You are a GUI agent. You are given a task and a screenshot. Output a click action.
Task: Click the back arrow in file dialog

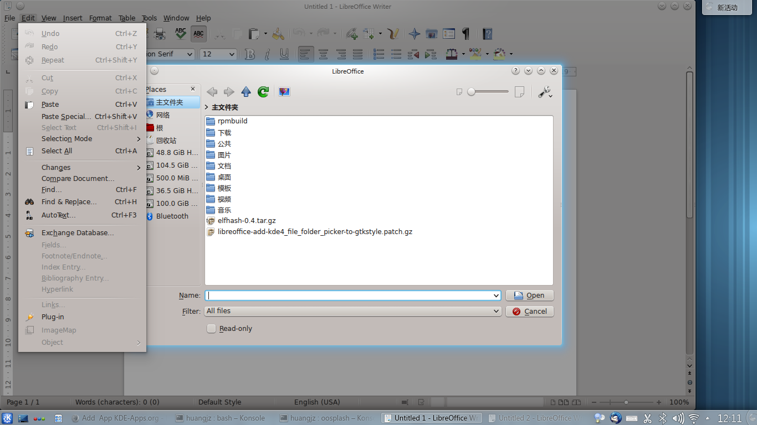(x=212, y=92)
